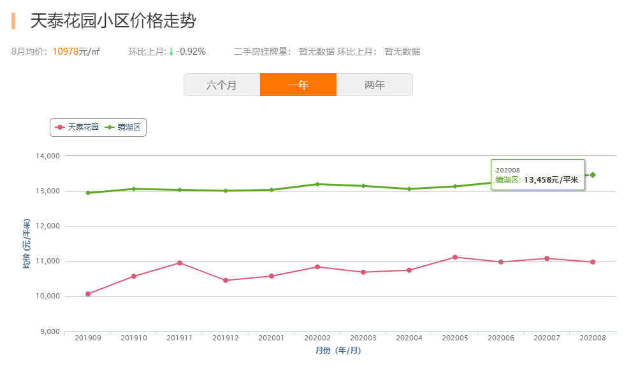Click the 镜湖区 13,458元 tooltip box

pyautogui.click(x=537, y=175)
